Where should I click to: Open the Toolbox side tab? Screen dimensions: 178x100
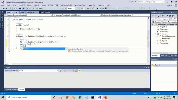point(2,26)
